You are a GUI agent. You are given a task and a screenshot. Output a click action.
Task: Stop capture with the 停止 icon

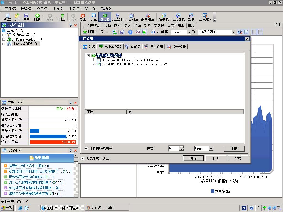[x=82, y=17]
